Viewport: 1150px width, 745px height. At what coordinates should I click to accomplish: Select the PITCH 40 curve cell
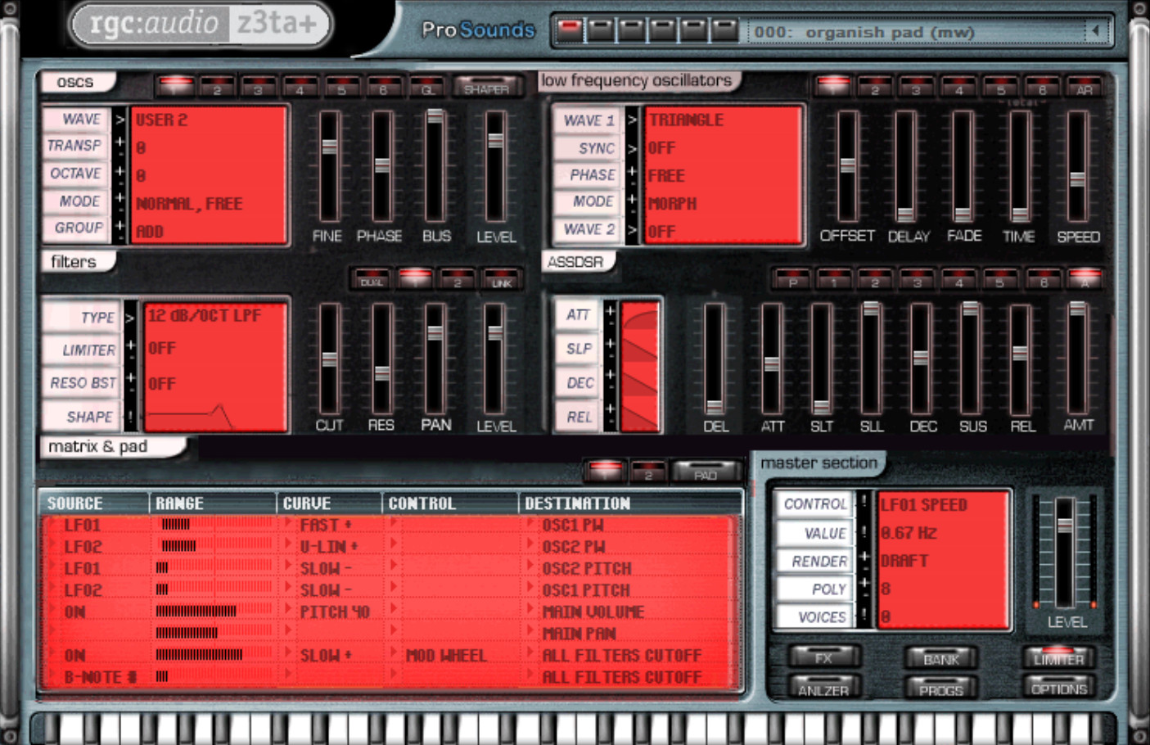(x=335, y=612)
